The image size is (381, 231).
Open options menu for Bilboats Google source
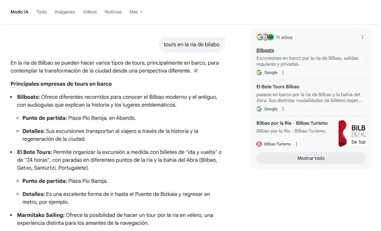pyautogui.click(x=283, y=73)
